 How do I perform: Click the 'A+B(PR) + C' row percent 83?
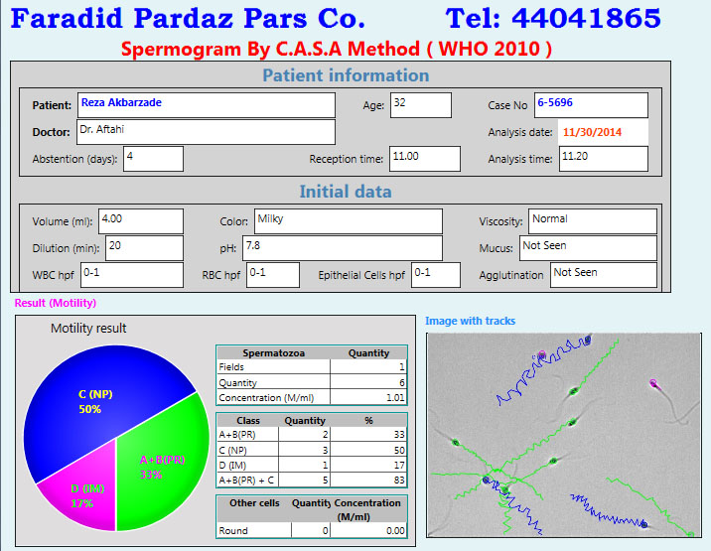pos(368,481)
